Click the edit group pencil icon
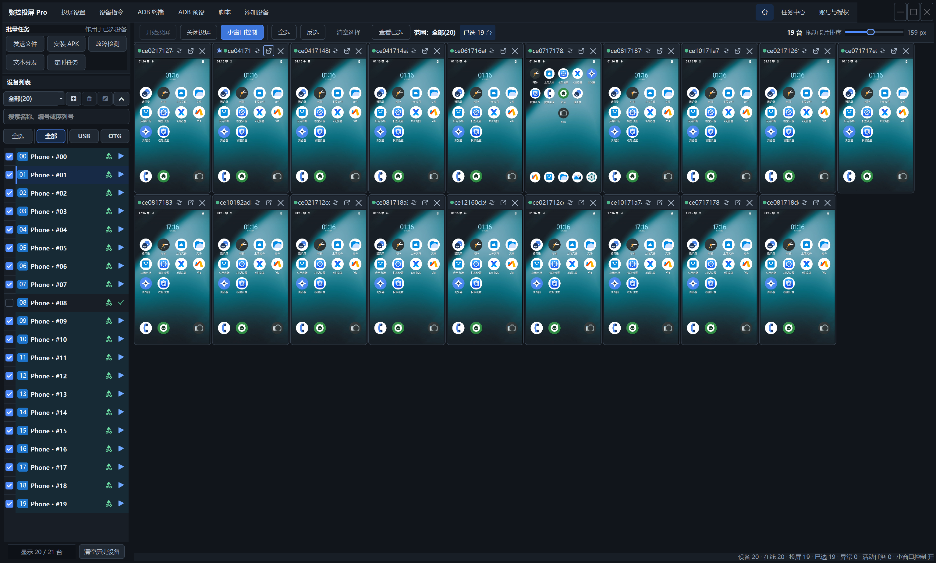Screen dimensions: 936x563 (x=105, y=99)
